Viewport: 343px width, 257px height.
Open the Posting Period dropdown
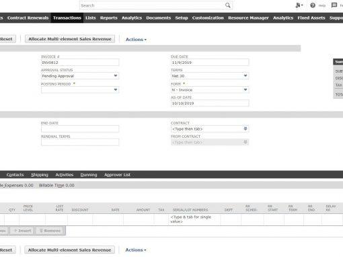(x=80, y=89)
